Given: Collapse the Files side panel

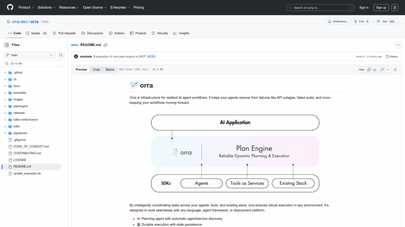Looking at the screenshot, I should (x=7, y=45).
